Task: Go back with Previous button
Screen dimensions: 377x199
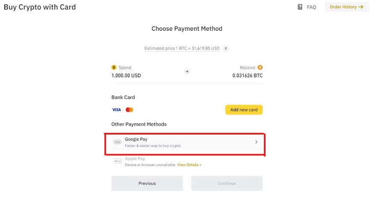Action: point(147,183)
